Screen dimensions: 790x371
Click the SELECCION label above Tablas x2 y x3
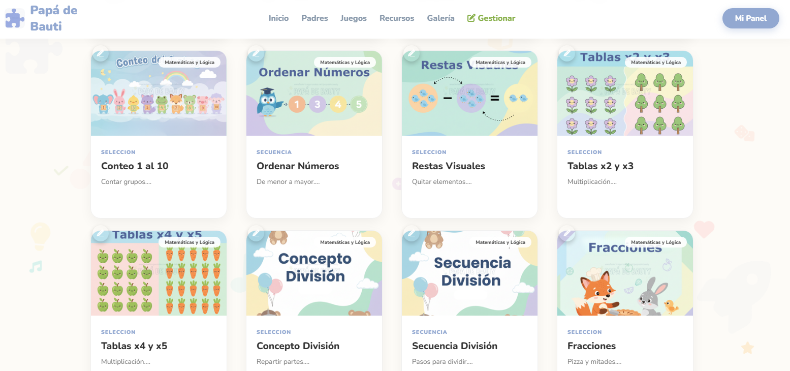pyautogui.click(x=585, y=152)
